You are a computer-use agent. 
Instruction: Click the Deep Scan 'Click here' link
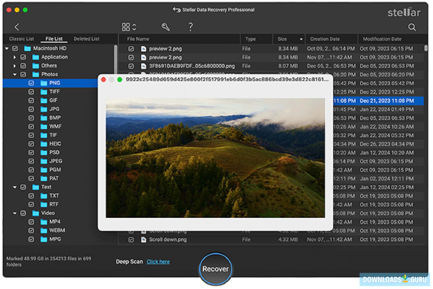[x=158, y=262]
